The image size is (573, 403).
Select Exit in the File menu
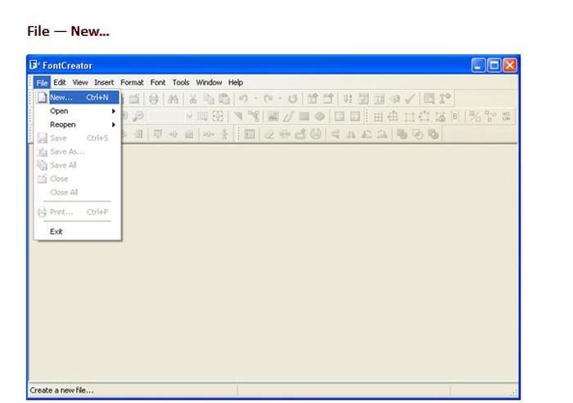[56, 231]
